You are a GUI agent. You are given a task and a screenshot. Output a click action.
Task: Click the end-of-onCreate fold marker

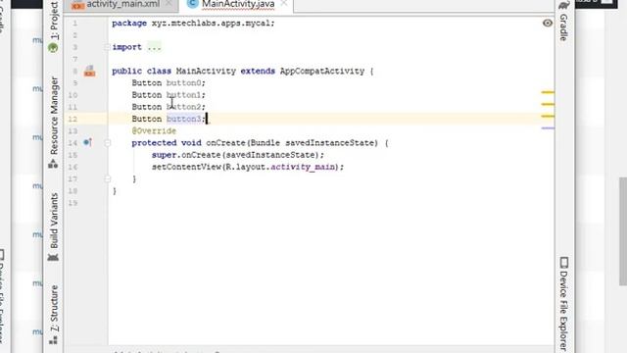coord(107,178)
